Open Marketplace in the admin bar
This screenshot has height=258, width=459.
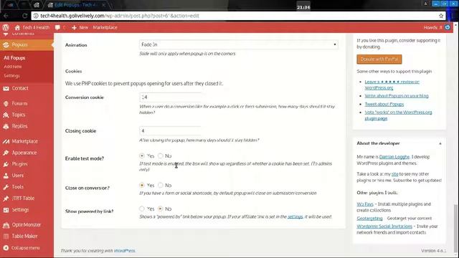[x=105, y=27]
